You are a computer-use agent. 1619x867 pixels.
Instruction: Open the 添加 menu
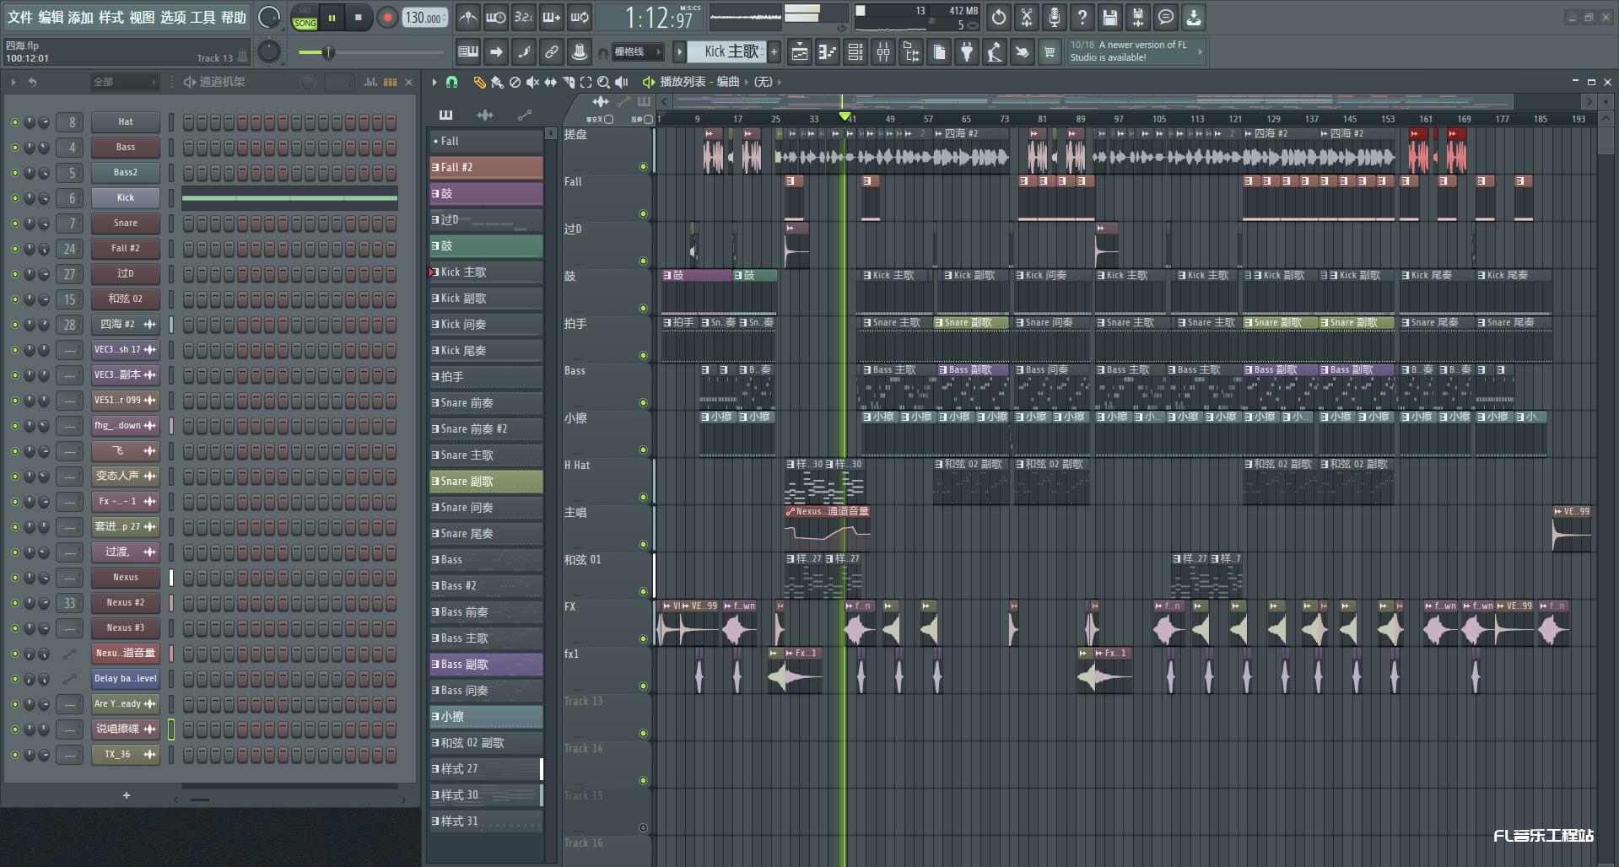pyautogui.click(x=81, y=17)
